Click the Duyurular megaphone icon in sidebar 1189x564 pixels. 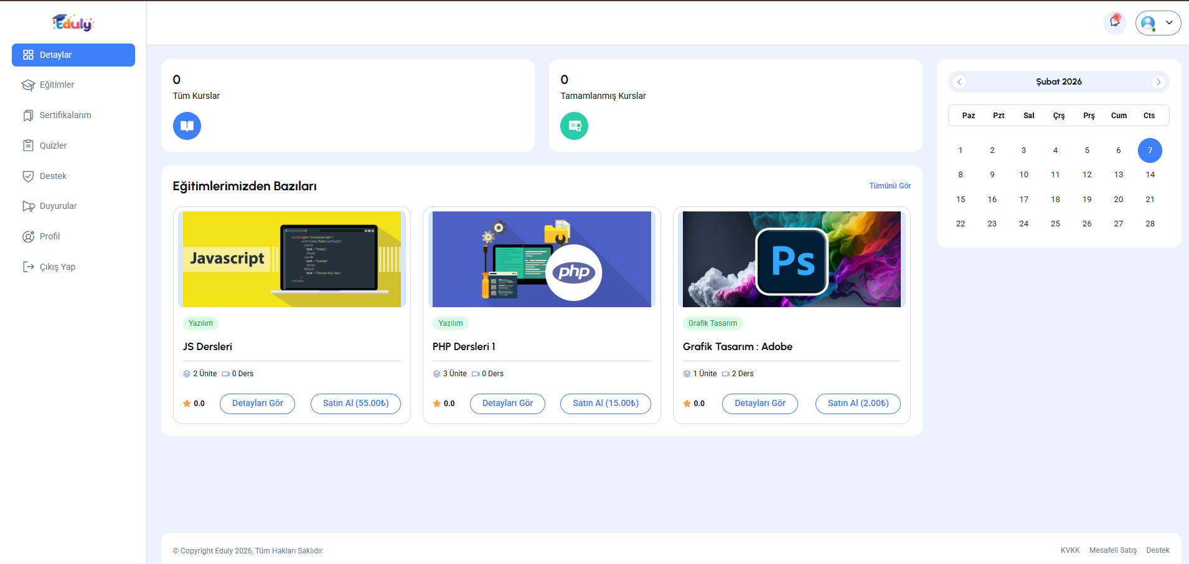[x=28, y=206]
